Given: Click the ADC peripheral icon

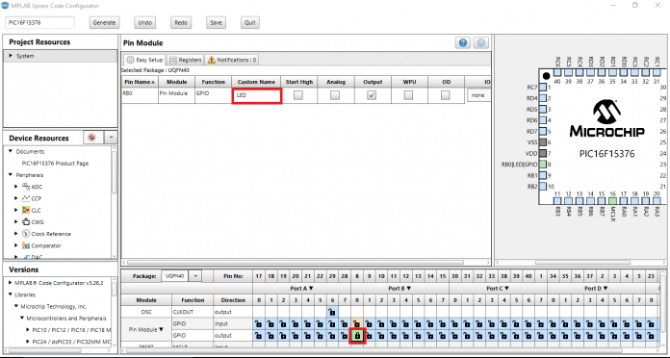Looking at the screenshot, I should [x=26, y=187].
